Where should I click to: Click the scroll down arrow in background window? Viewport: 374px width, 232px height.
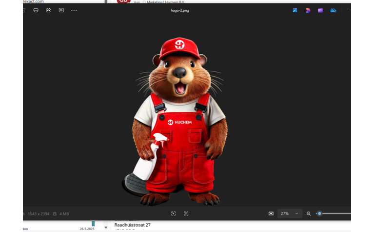(106, 228)
